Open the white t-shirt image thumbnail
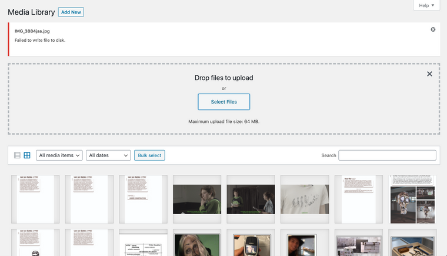 (305, 199)
